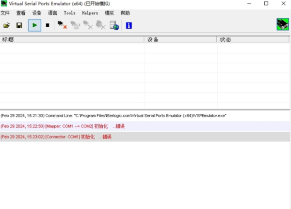Image resolution: width=291 pixels, height=209 pixels.
Task: Delete selected device toolbar icon
Action: pos(88,25)
